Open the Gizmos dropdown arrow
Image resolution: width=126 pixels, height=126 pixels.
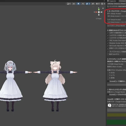click(105, 4)
